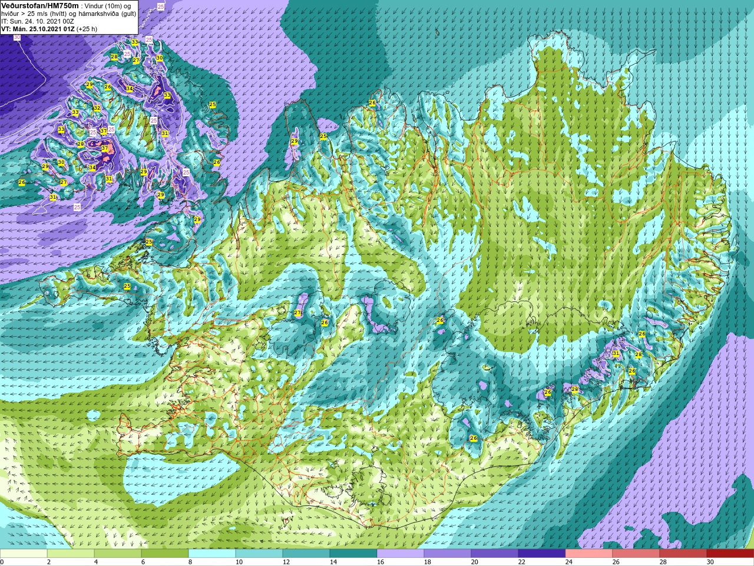Click the legend tick label '2'
This screenshot has height=566, width=754.
click(x=49, y=562)
